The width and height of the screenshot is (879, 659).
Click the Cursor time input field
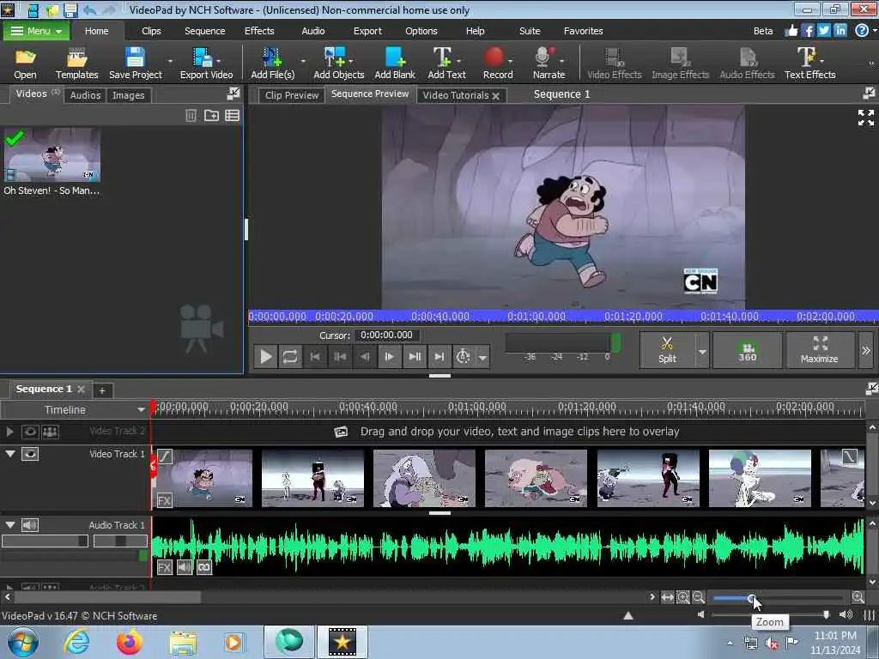[x=387, y=336]
